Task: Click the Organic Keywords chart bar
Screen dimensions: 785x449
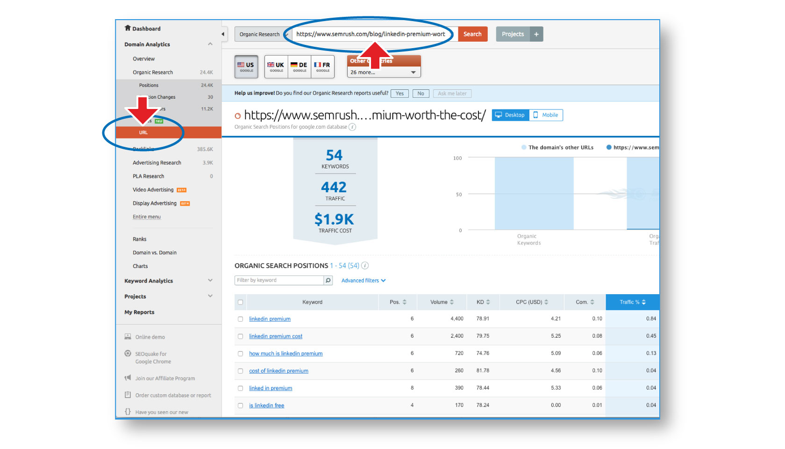Action: (x=534, y=194)
